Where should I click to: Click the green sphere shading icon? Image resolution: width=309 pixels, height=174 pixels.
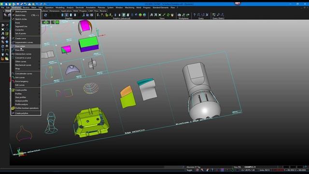point(140,15)
